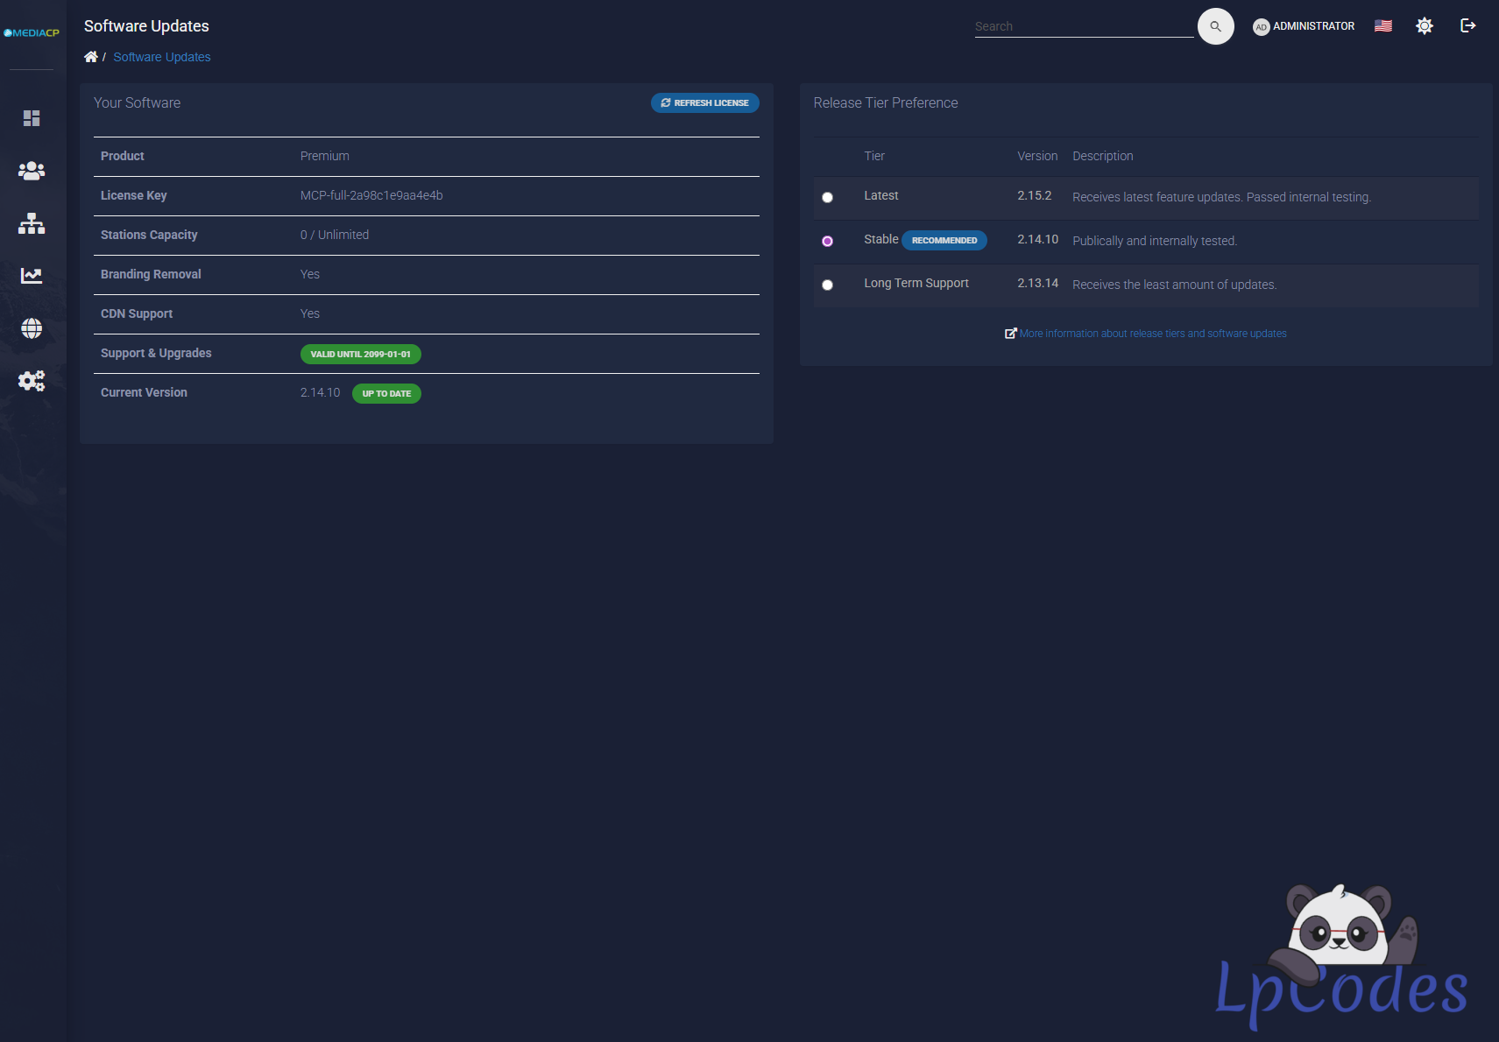Click the Software Updates breadcrumb link
The height and width of the screenshot is (1042, 1499).
coord(162,57)
